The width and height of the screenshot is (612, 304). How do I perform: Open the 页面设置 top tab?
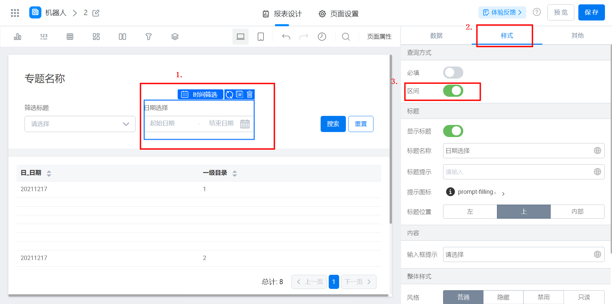(338, 14)
